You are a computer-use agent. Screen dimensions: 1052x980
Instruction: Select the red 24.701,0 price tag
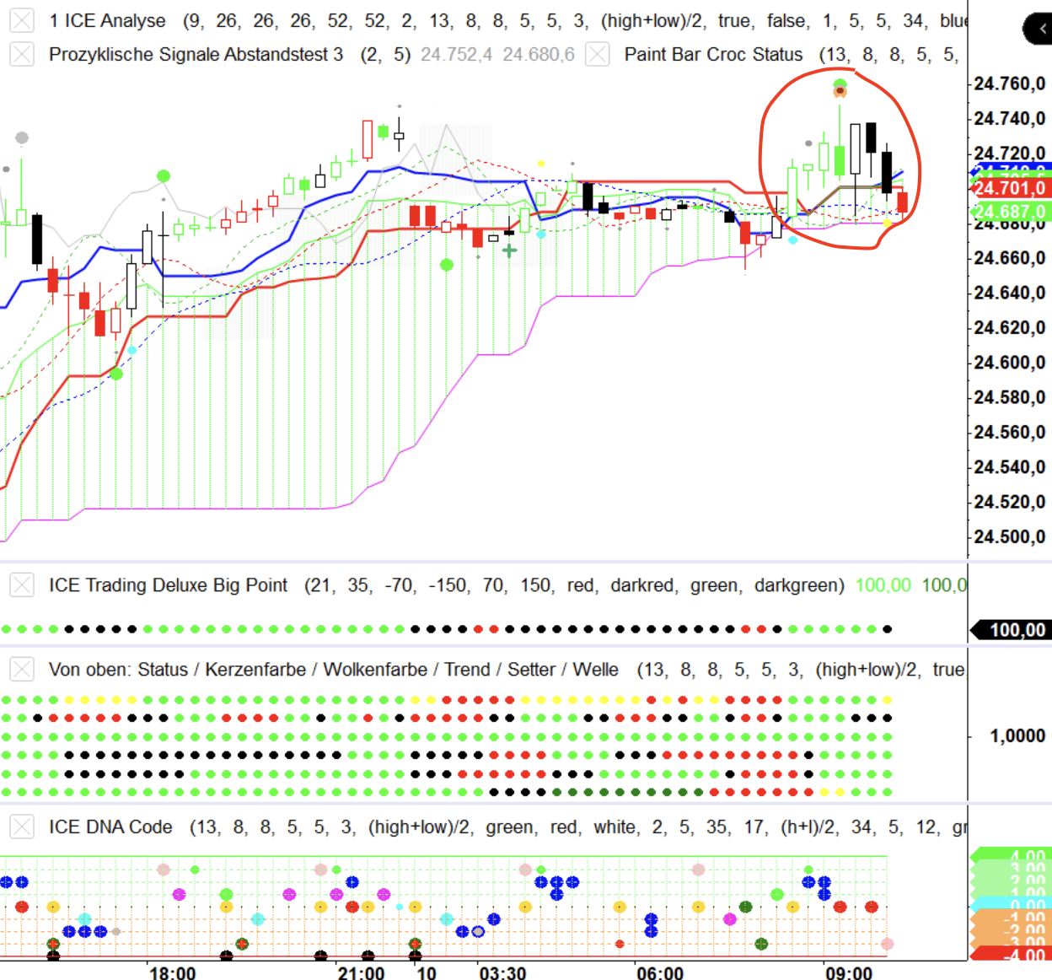point(1010,188)
